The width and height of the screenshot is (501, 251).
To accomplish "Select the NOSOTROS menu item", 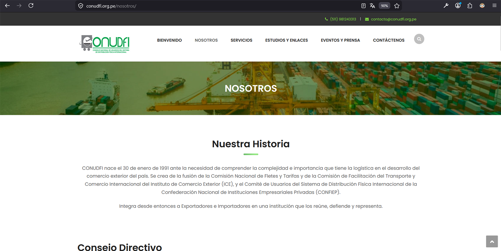I will tap(206, 40).
